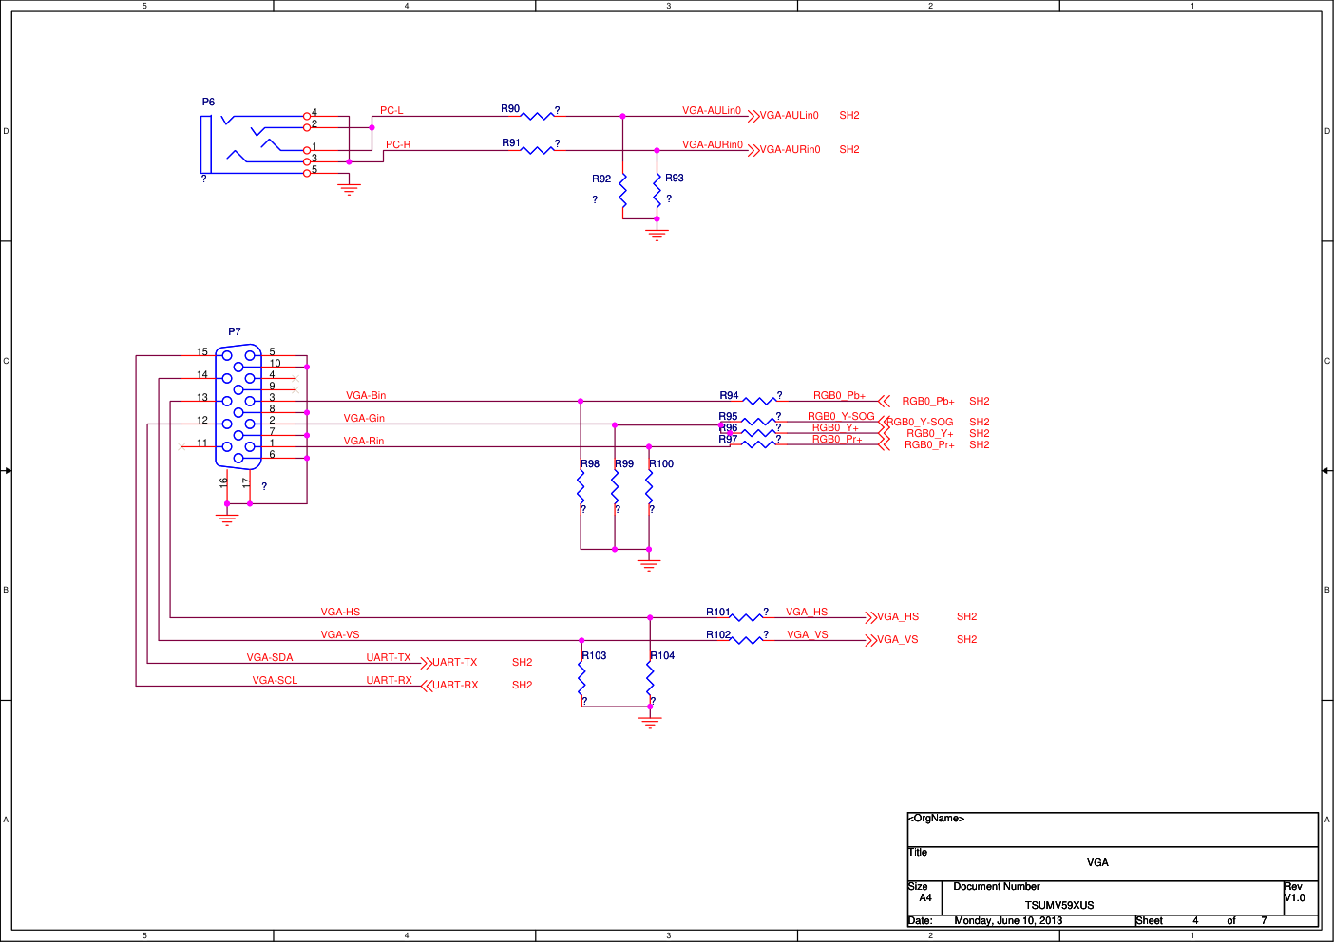Screen dimensions: 1334x943
Task: Click resistor R101 symbol
Action: click(x=747, y=617)
